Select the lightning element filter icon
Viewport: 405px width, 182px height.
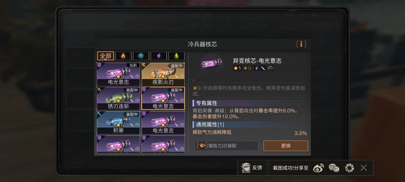(159, 56)
